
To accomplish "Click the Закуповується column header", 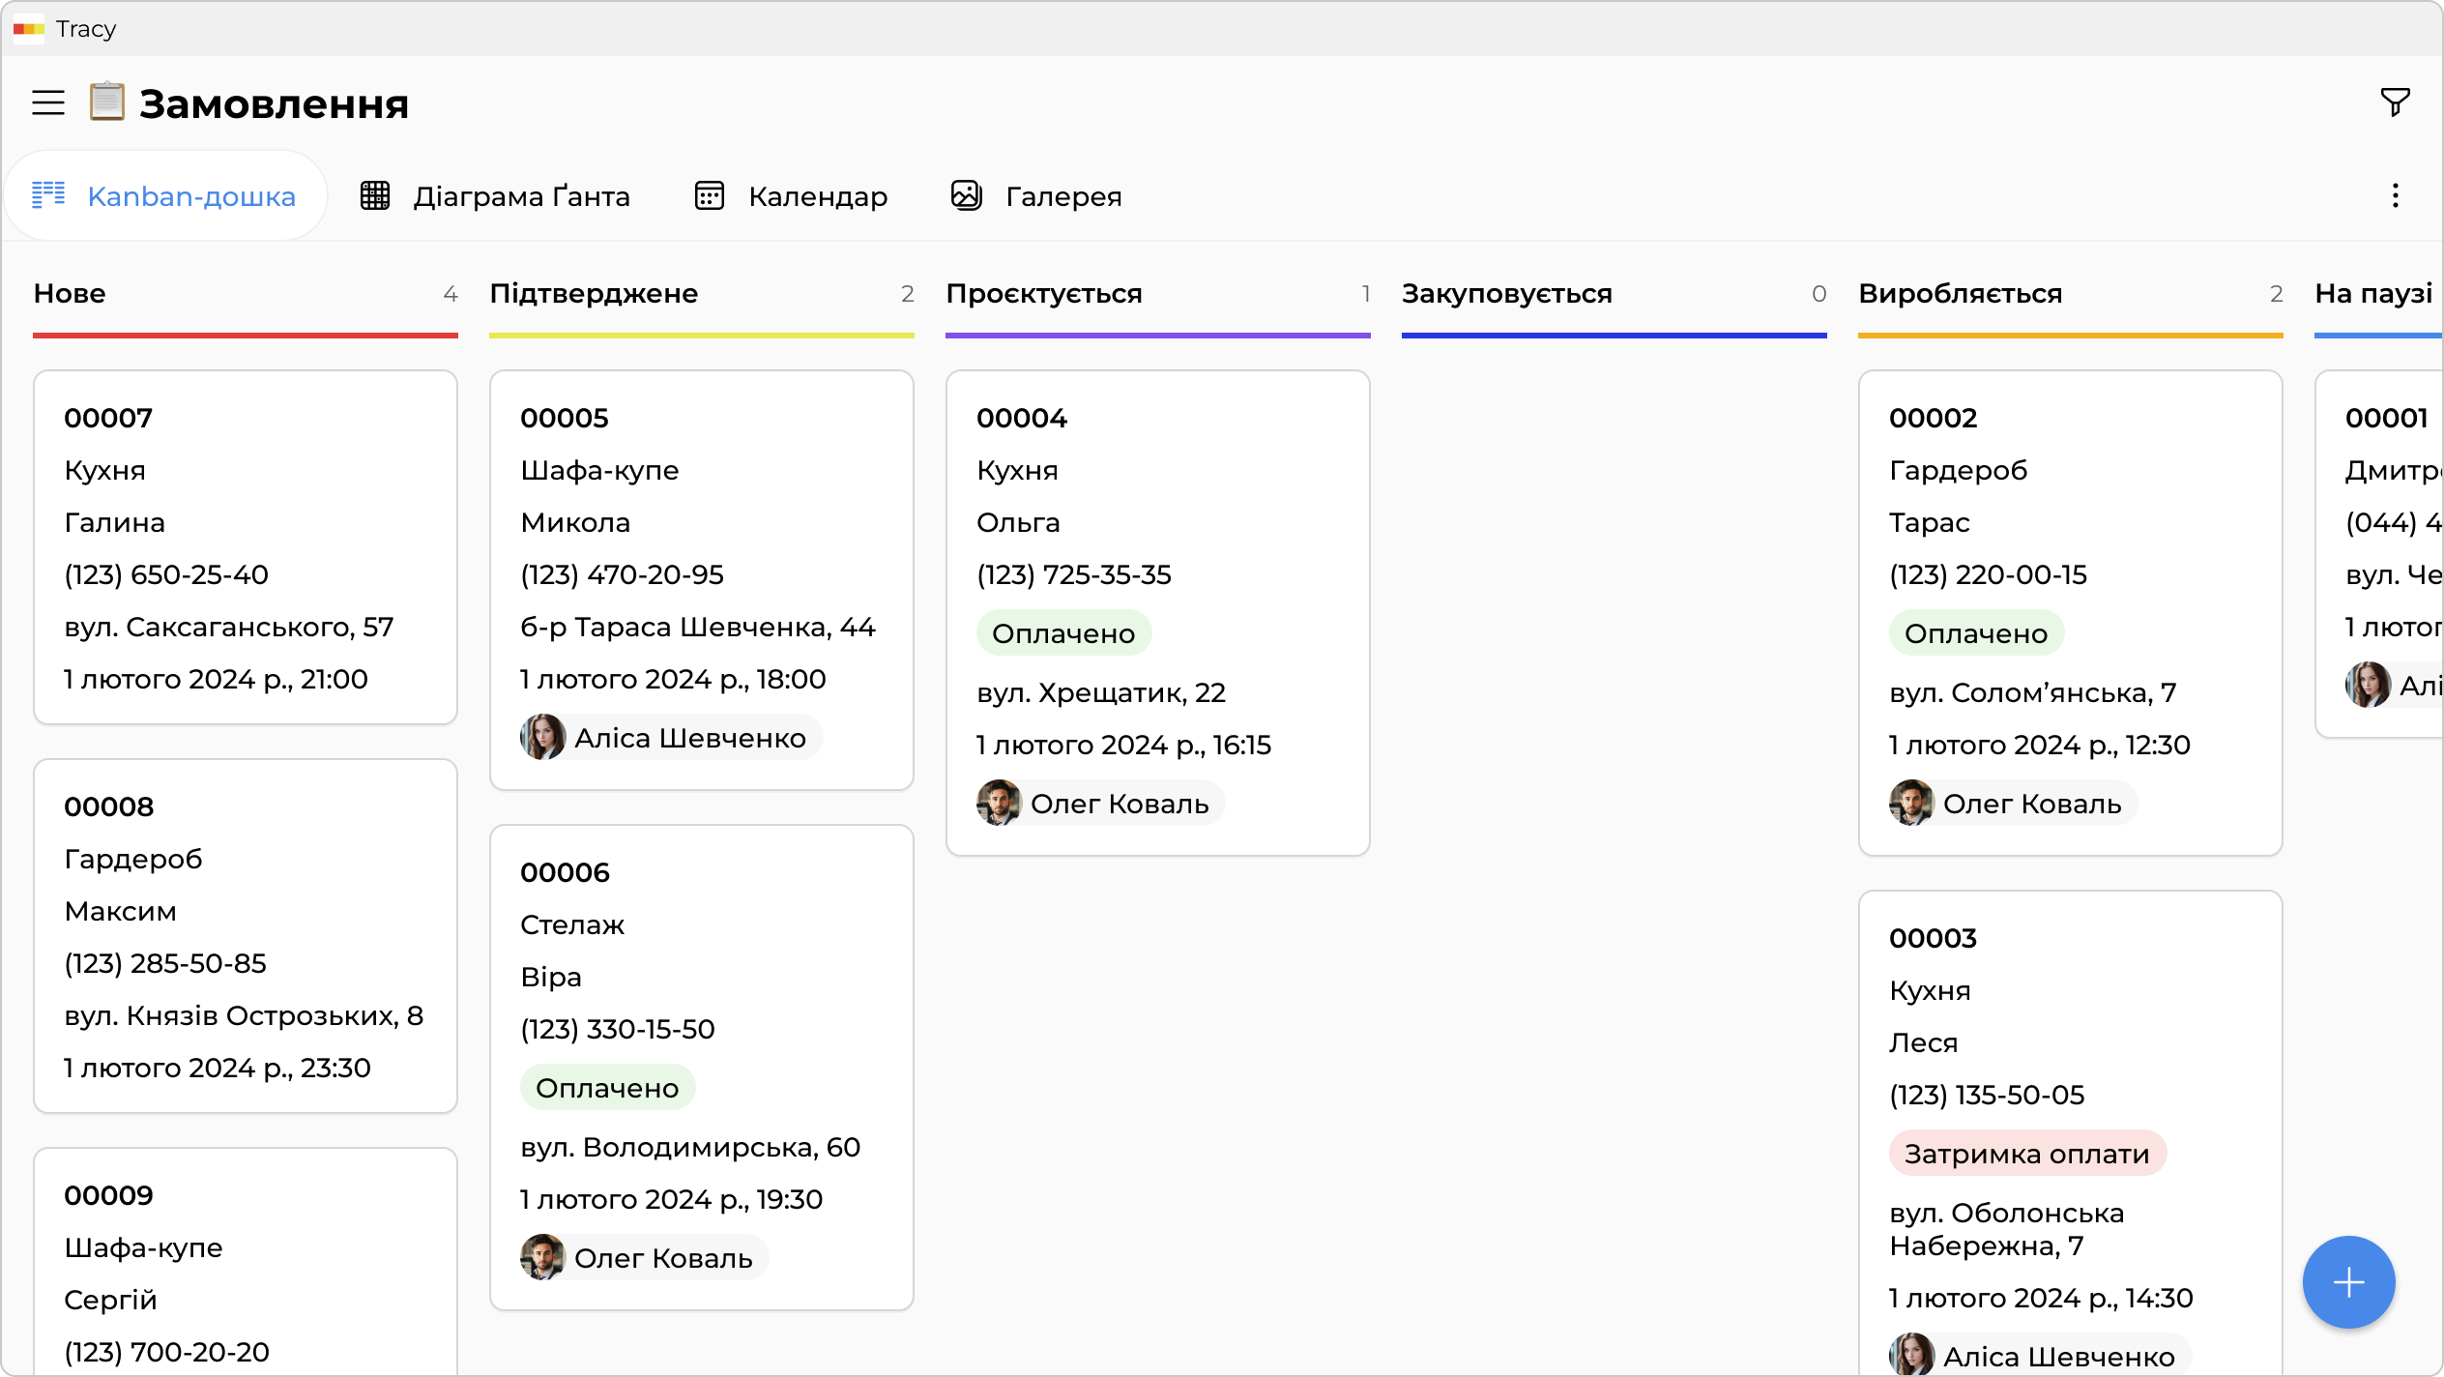I will (1506, 294).
